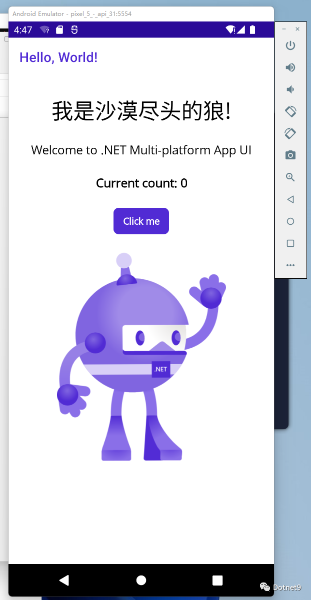Tap the Android navigation bar home button
The height and width of the screenshot is (600, 311).
click(141, 580)
